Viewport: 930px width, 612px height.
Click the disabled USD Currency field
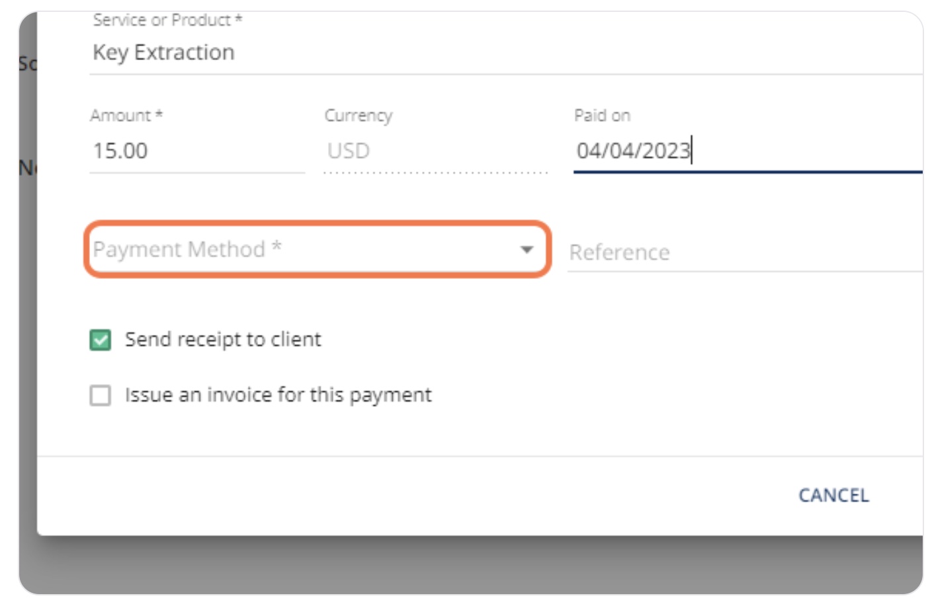pos(436,151)
